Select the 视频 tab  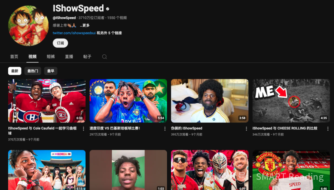[x=32, y=57]
